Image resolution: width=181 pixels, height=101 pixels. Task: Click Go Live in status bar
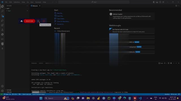click(174, 94)
